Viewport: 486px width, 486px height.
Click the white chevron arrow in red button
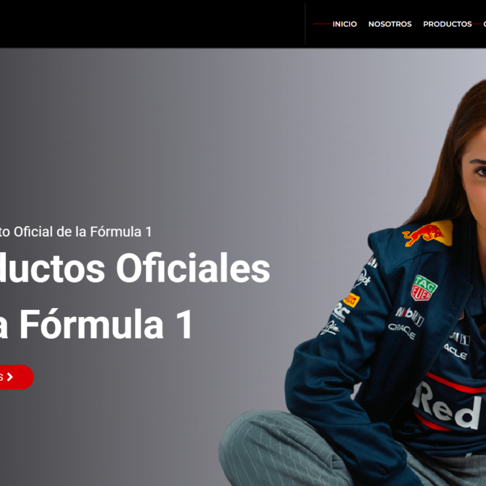pyautogui.click(x=10, y=377)
